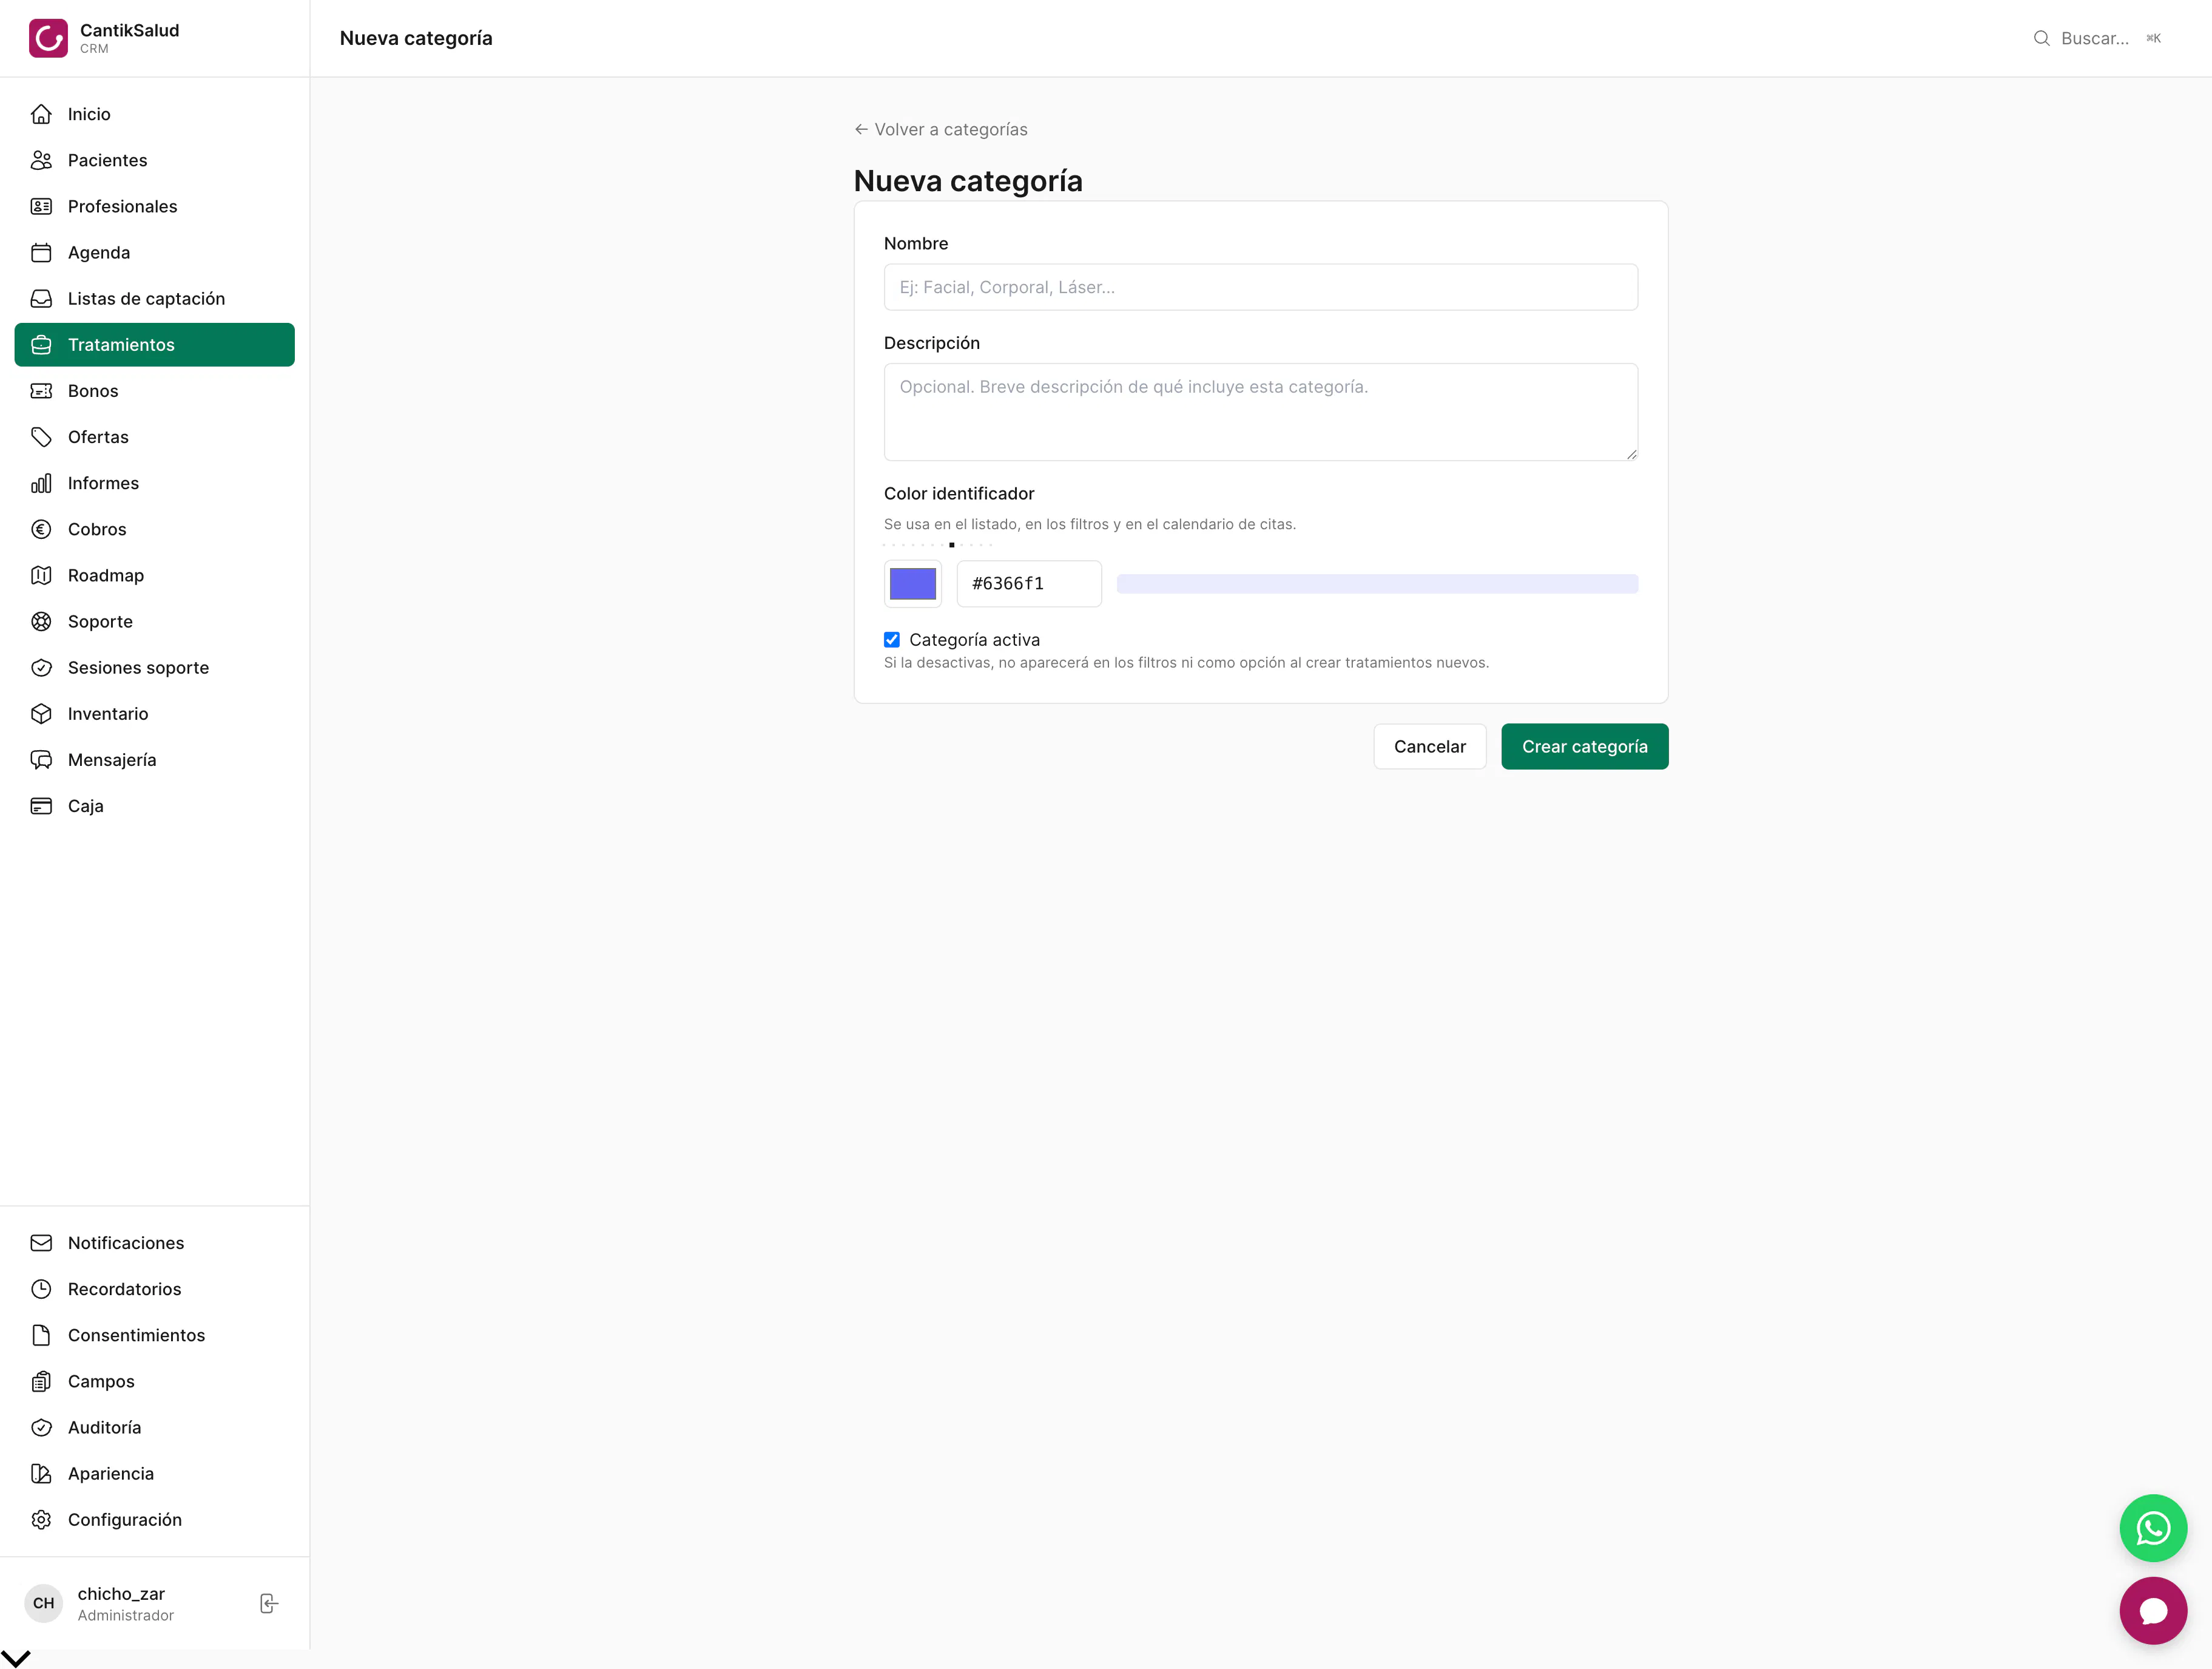Viewport: 2212px width, 1669px height.
Task: Open Mensajería menu item
Action: (155, 759)
